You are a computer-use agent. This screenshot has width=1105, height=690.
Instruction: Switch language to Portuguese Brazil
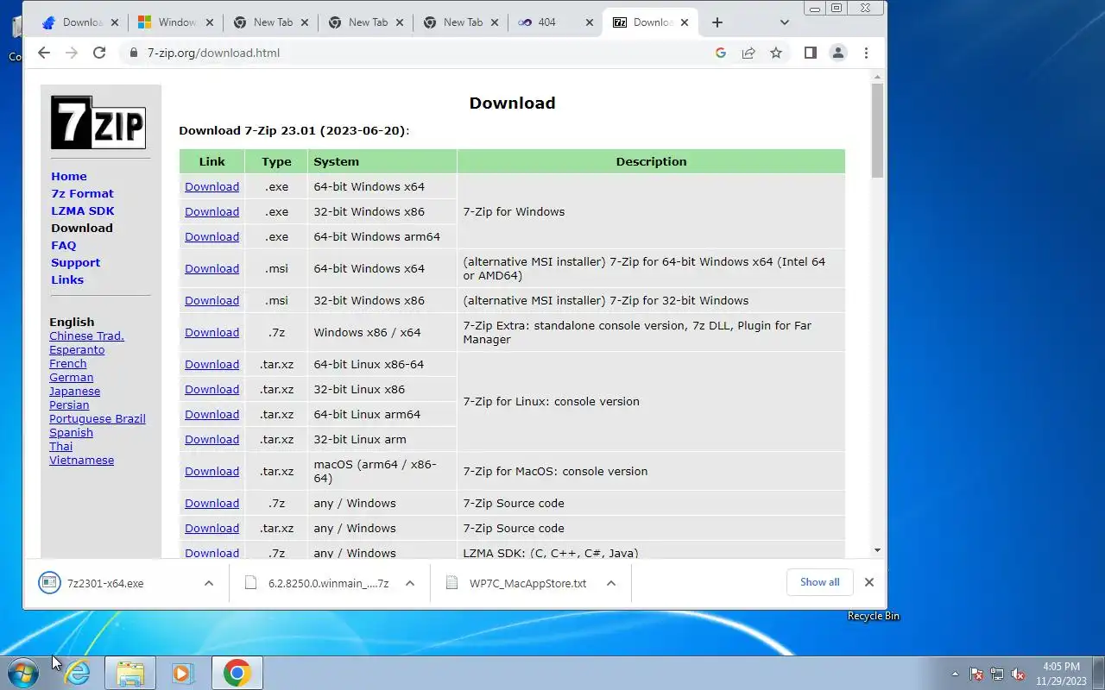pyautogui.click(x=98, y=418)
